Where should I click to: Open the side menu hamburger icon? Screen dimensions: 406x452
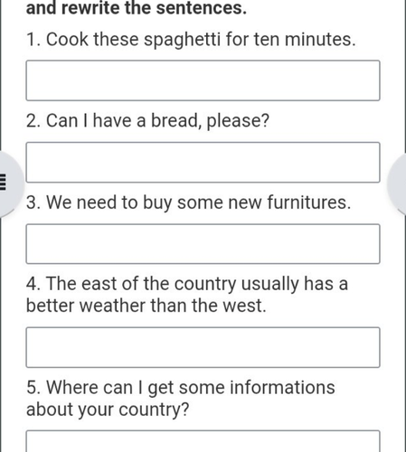pyautogui.click(x=3, y=182)
